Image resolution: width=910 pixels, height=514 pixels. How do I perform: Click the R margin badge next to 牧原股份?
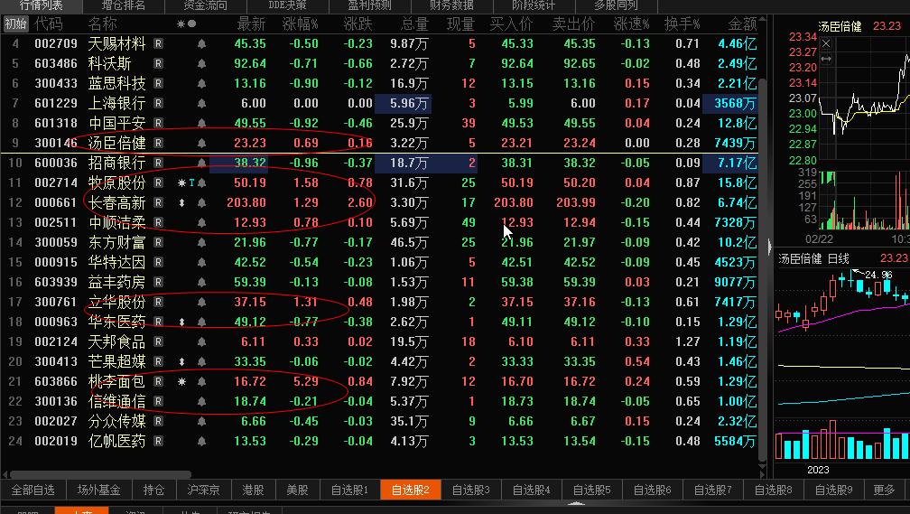[x=159, y=182]
